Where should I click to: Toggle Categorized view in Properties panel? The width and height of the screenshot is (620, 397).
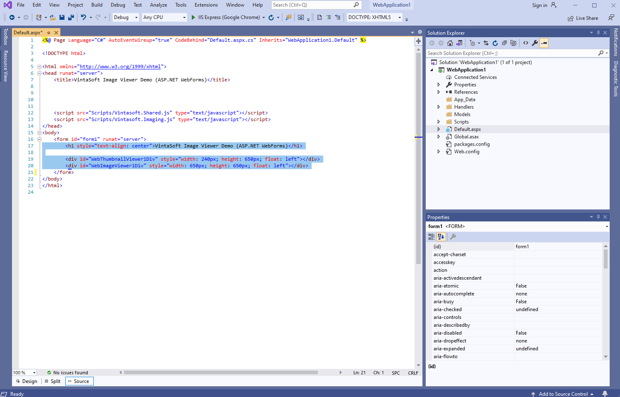point(432,237)
